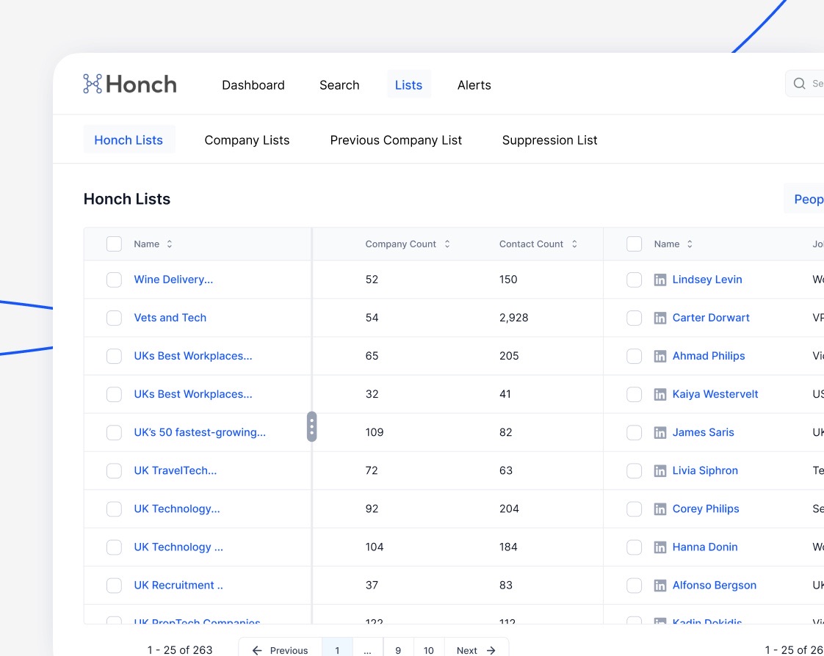The height and width of the screenshot is (656, 824).
Task: Open Alfonso Bergson's LinkedIn icon
Action: coord(660,586)
